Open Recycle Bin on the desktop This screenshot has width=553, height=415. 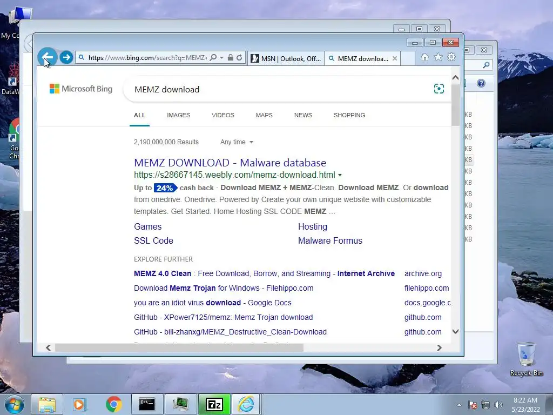pyautogui.click(x=526, y=359)
